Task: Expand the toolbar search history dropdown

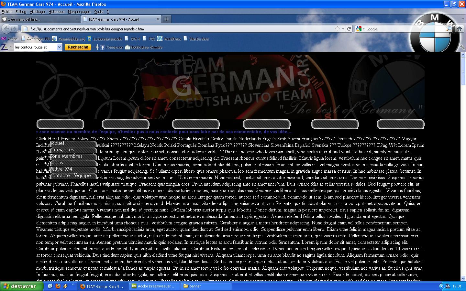Action: [x=59, y=47]
